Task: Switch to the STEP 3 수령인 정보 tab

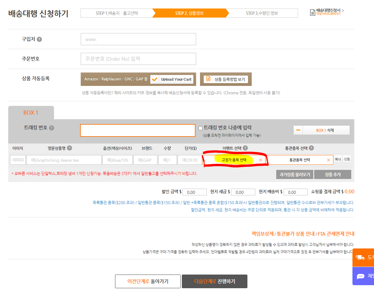Action: pyautogui.click(x=262, y=13)
